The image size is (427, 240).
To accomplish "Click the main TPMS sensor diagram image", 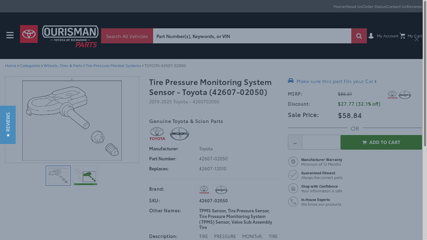I will coord(72,120).
